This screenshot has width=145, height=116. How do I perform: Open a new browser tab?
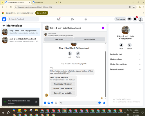tap(61, 2)
